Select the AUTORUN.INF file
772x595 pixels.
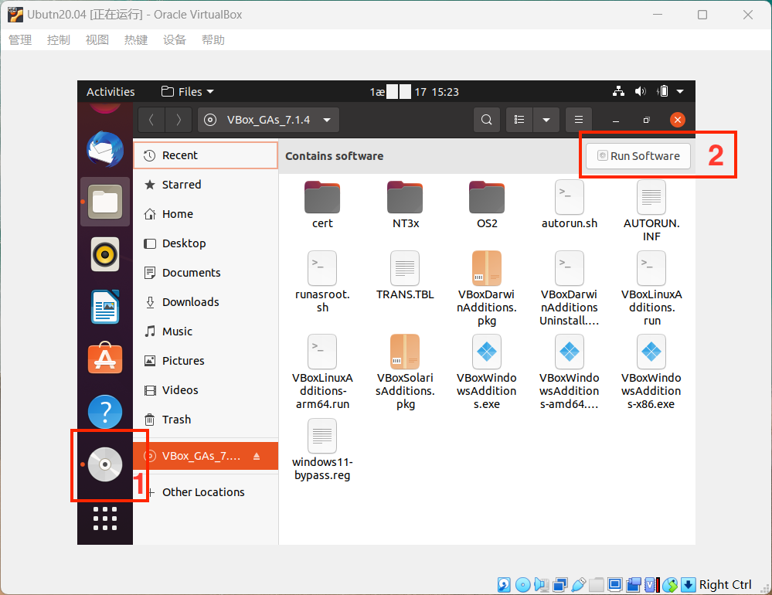(x=651, y=211)
